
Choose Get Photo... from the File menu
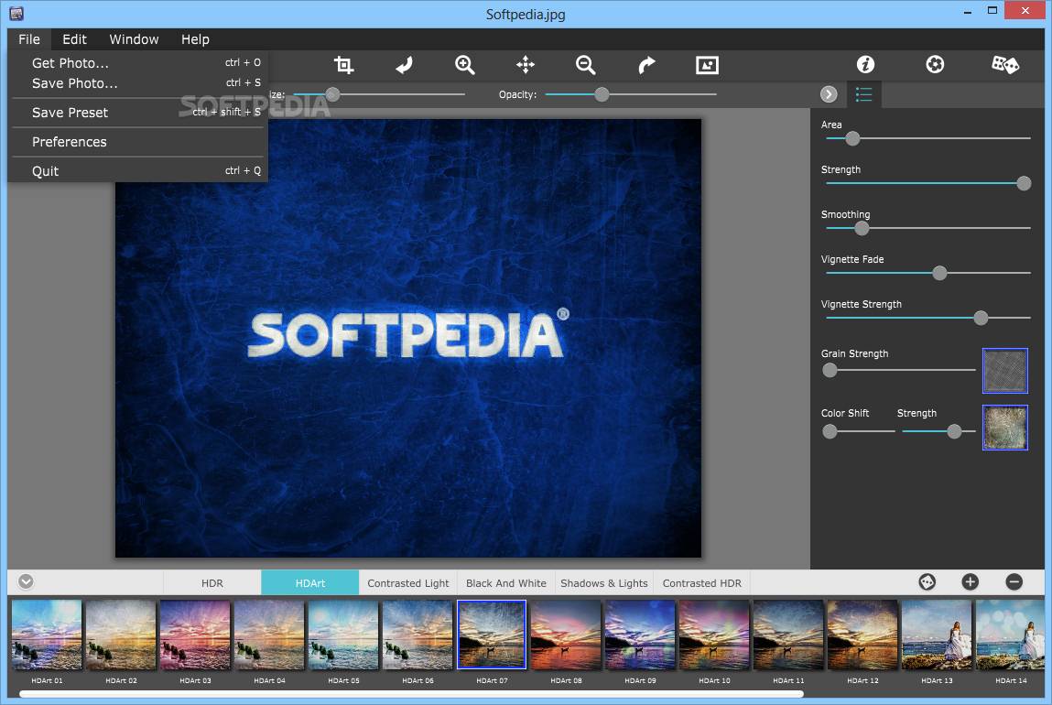[138, 63]
